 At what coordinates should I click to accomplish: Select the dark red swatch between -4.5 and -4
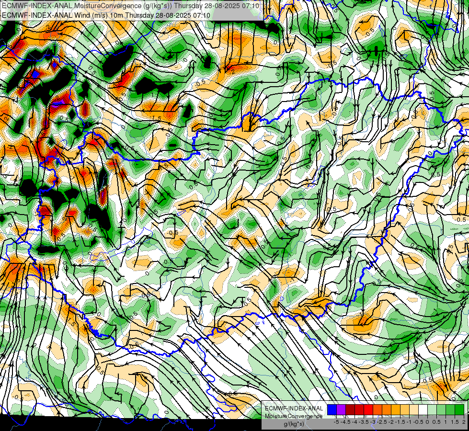pyautogui.click(x=350, y=410)
